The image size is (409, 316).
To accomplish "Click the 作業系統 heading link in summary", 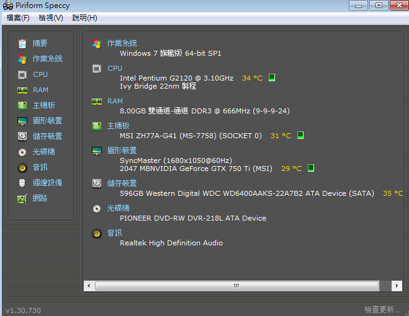I will coord(122,43).
